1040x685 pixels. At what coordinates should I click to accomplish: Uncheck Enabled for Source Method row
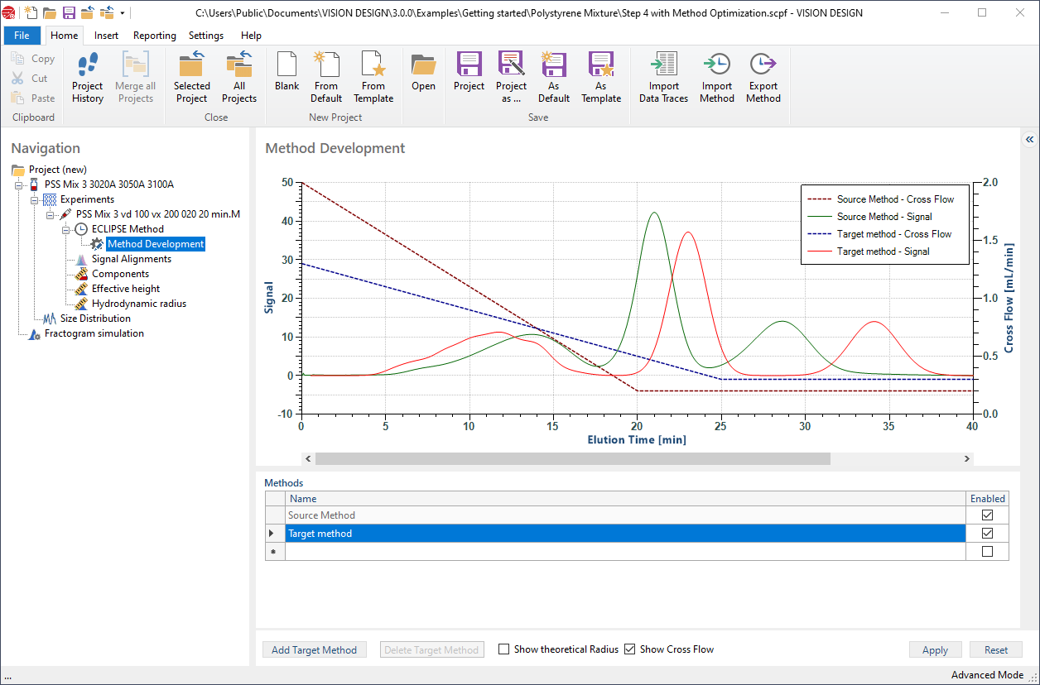coord(987,515)
